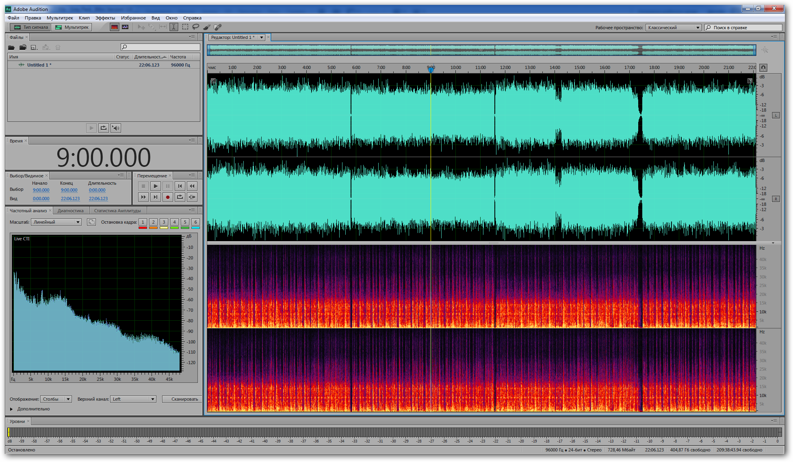Toggle Loop Playback in transport panel
The image size is (793, 462).
click(180, 197)
